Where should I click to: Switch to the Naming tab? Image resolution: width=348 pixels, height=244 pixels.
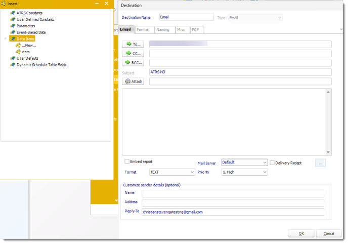(162, 30)
